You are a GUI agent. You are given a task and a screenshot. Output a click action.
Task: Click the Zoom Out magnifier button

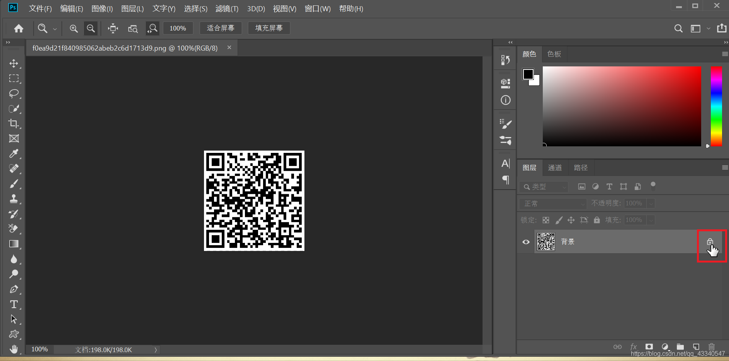pos(91,28)
